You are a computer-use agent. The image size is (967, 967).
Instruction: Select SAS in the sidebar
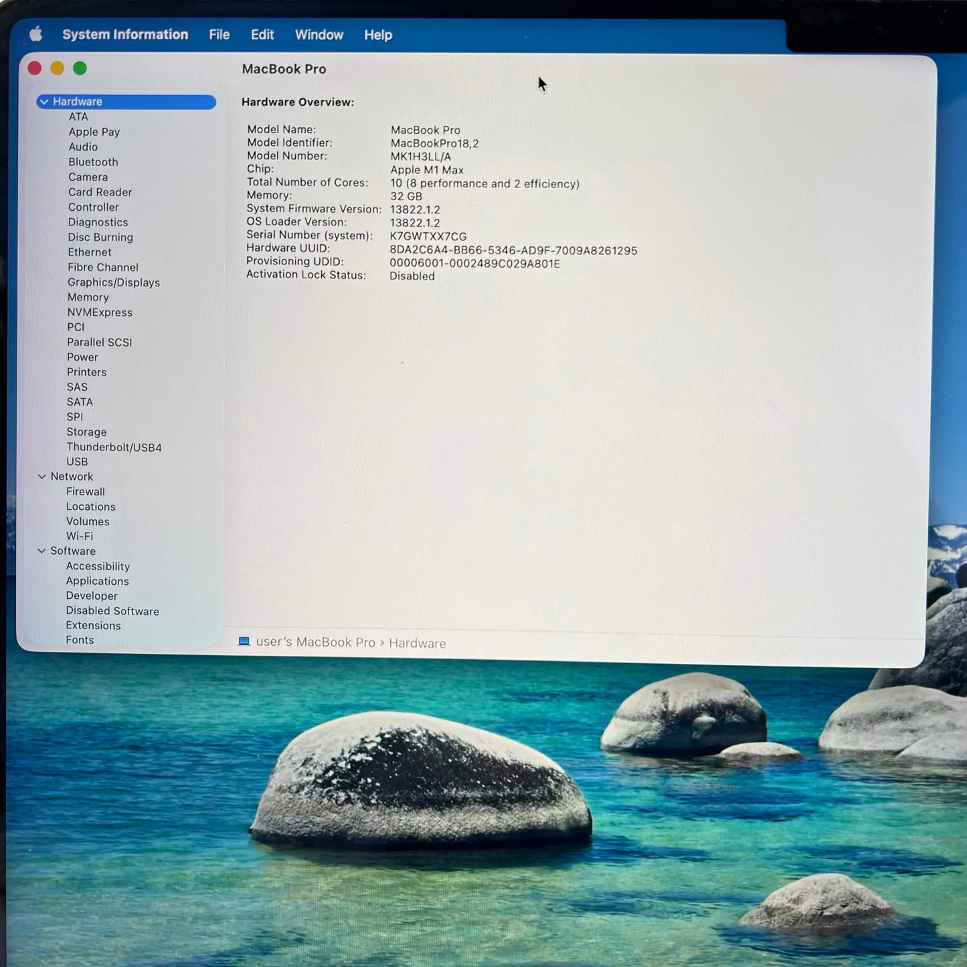77,387
